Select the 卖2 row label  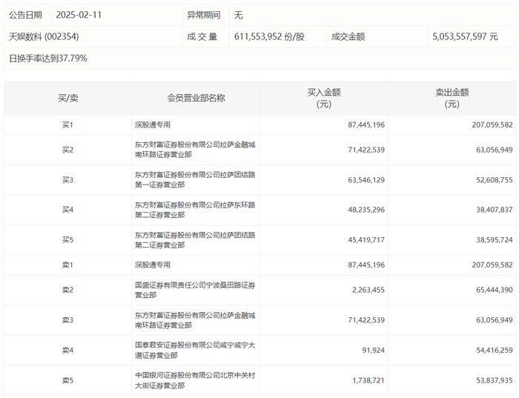(68, 290)
